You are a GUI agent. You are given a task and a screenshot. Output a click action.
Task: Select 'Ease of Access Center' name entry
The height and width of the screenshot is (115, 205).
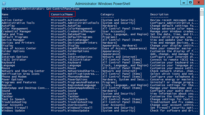click(19, 48)
